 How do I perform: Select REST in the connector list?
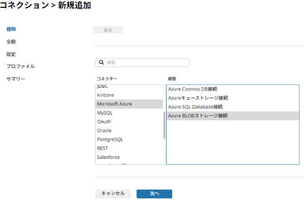tap(129, 148)
